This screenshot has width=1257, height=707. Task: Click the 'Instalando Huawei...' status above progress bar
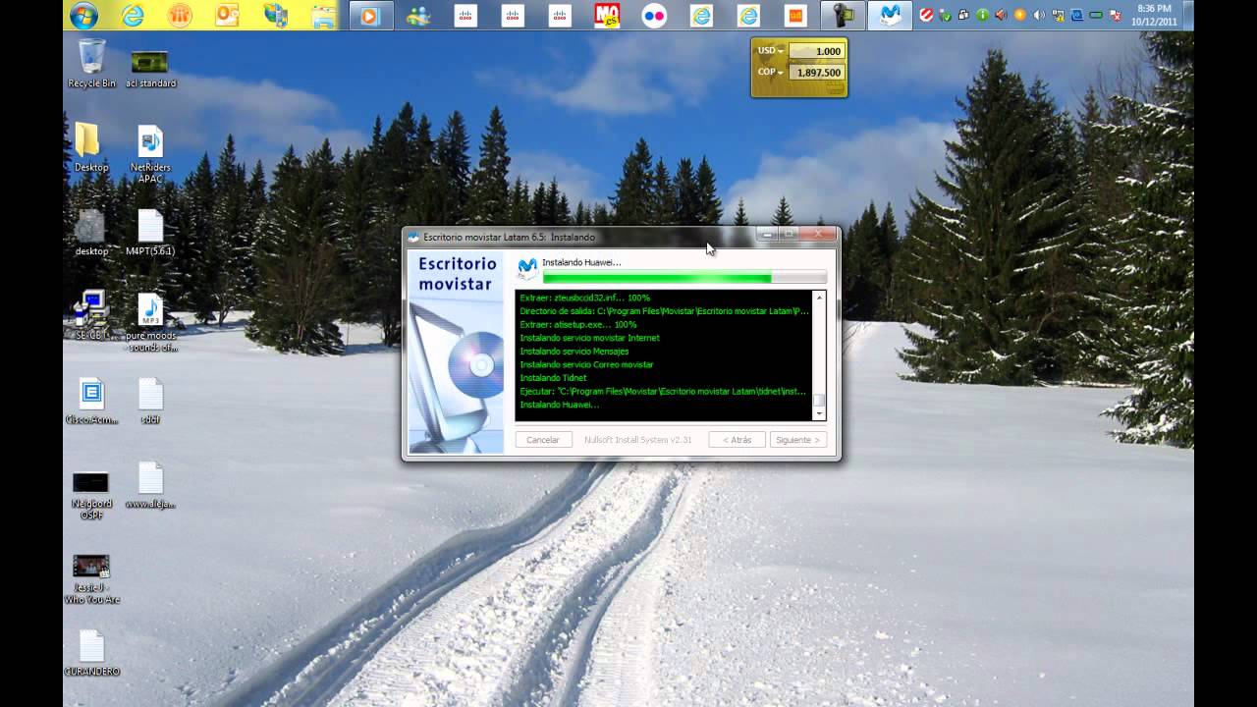[581, 262]
